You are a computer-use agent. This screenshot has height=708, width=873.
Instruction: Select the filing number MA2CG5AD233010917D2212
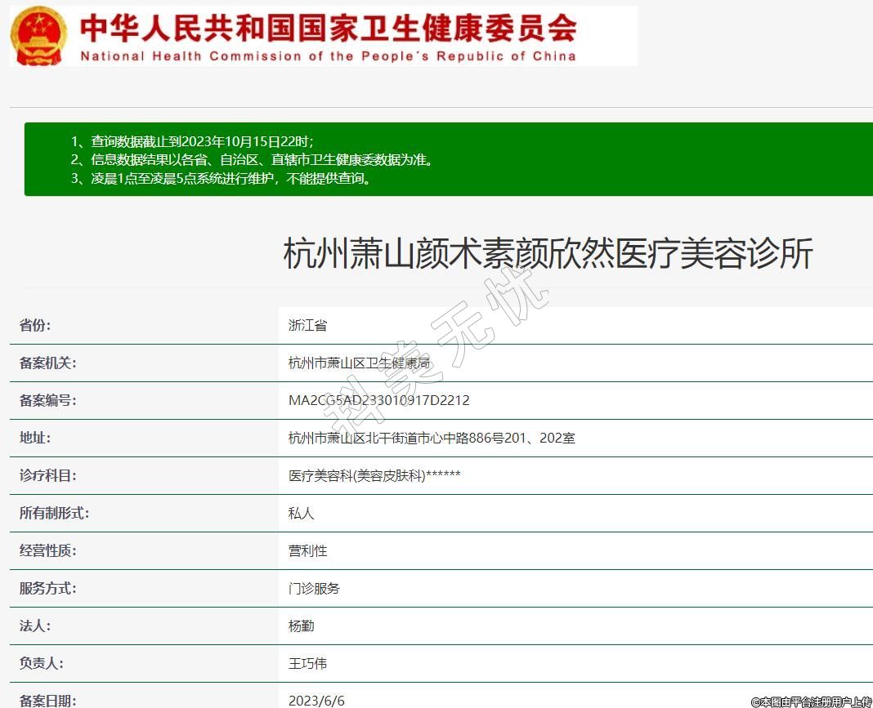tap(378, 400)
